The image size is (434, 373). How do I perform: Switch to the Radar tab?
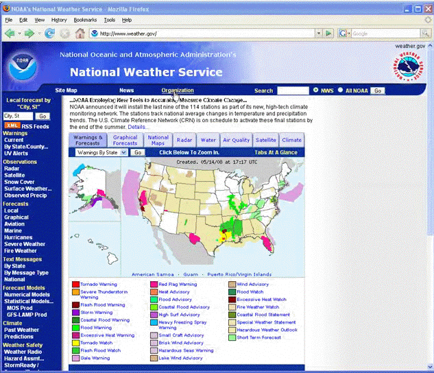(184, 140)
